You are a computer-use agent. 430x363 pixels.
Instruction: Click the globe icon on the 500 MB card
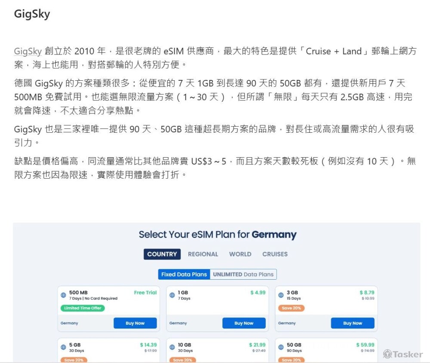pyautogui.click(x=63, y=295)
